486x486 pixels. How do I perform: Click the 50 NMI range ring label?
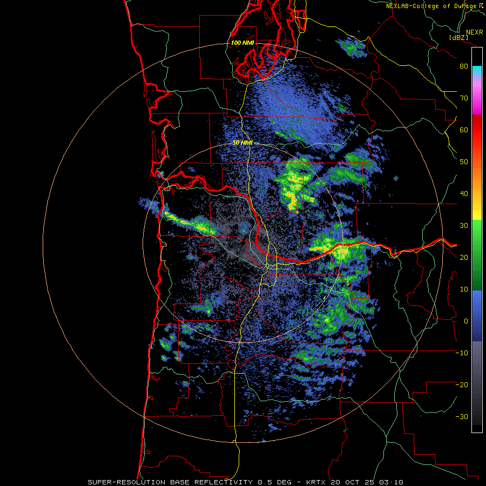coord(242,143)
